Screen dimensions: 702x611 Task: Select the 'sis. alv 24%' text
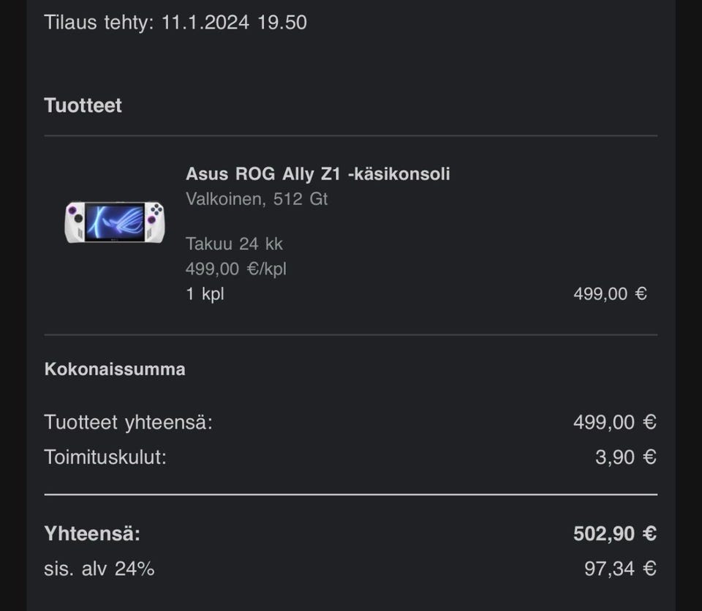tap(99, 569)
